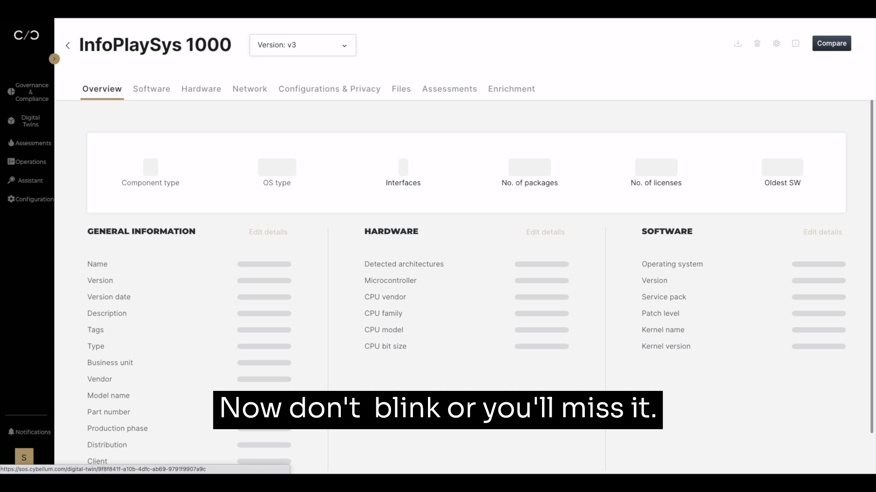Click the Governance & Compliance icon

coord(11,91)
